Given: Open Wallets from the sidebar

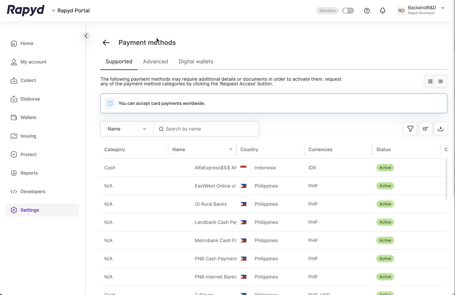Looking at the screenshot, I should (28, 117).
